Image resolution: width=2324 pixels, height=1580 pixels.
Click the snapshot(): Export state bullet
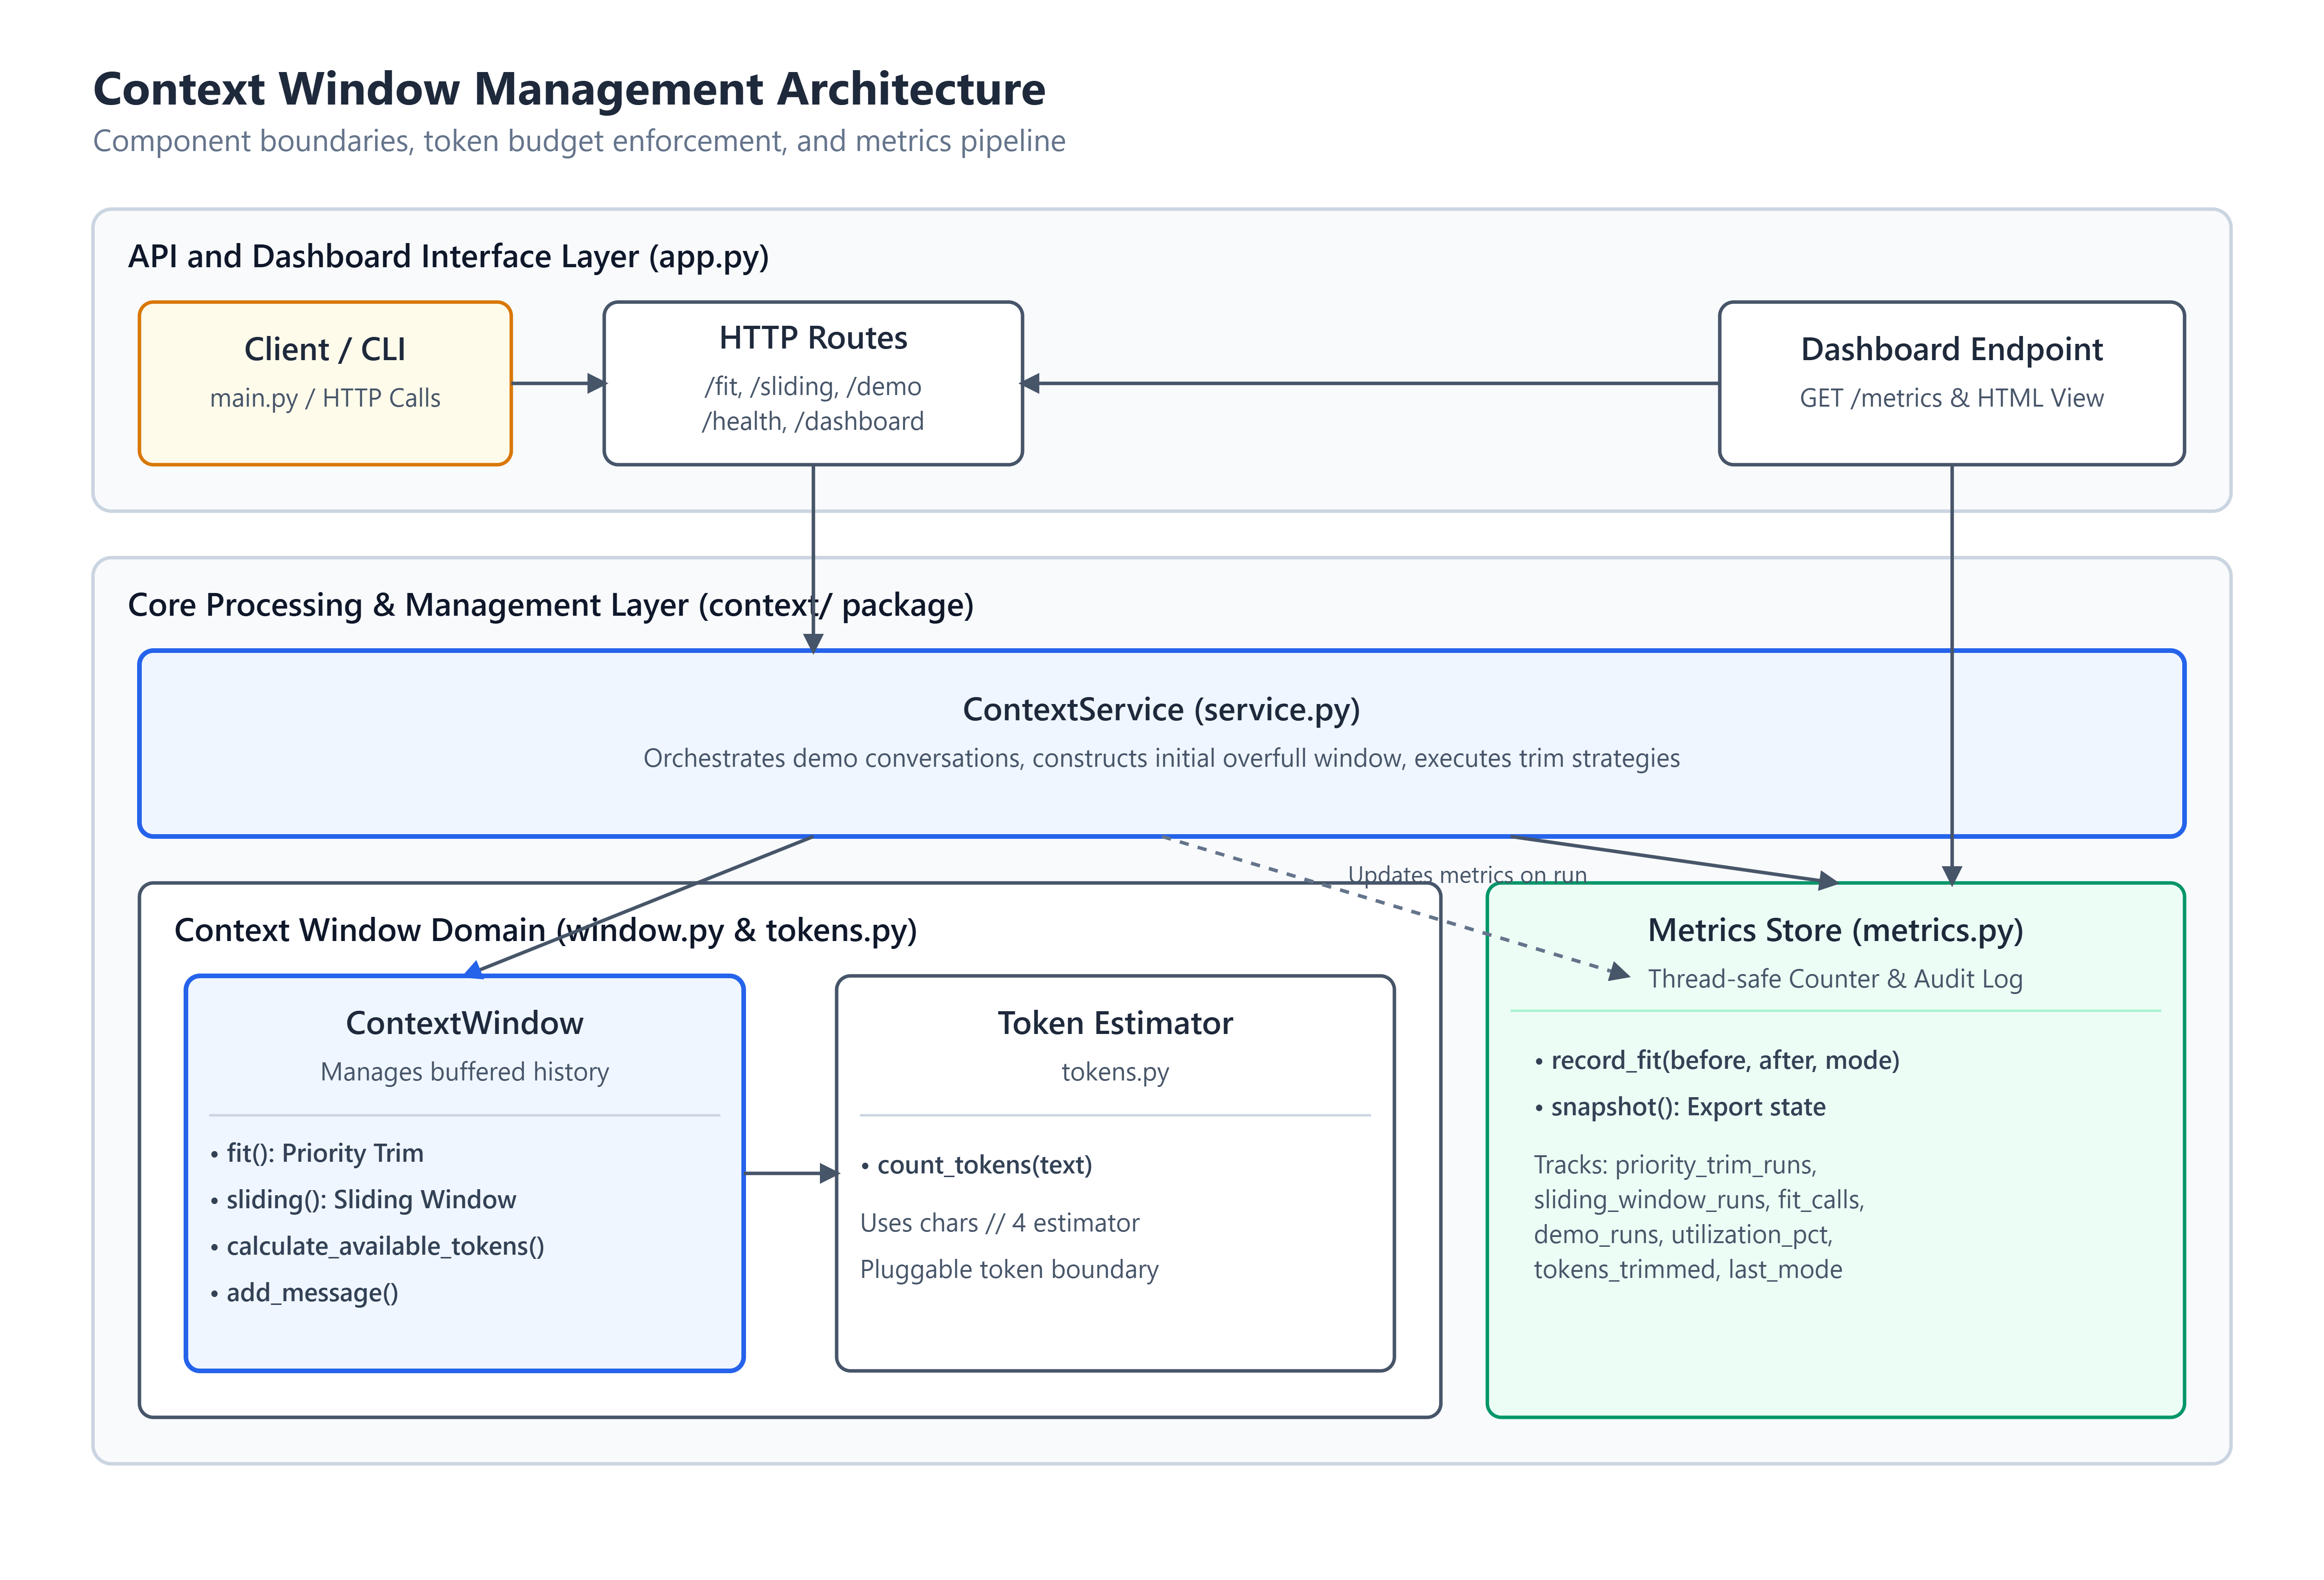click(1679, 1107)
